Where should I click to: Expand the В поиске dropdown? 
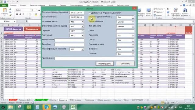click(x=133, y=49)
